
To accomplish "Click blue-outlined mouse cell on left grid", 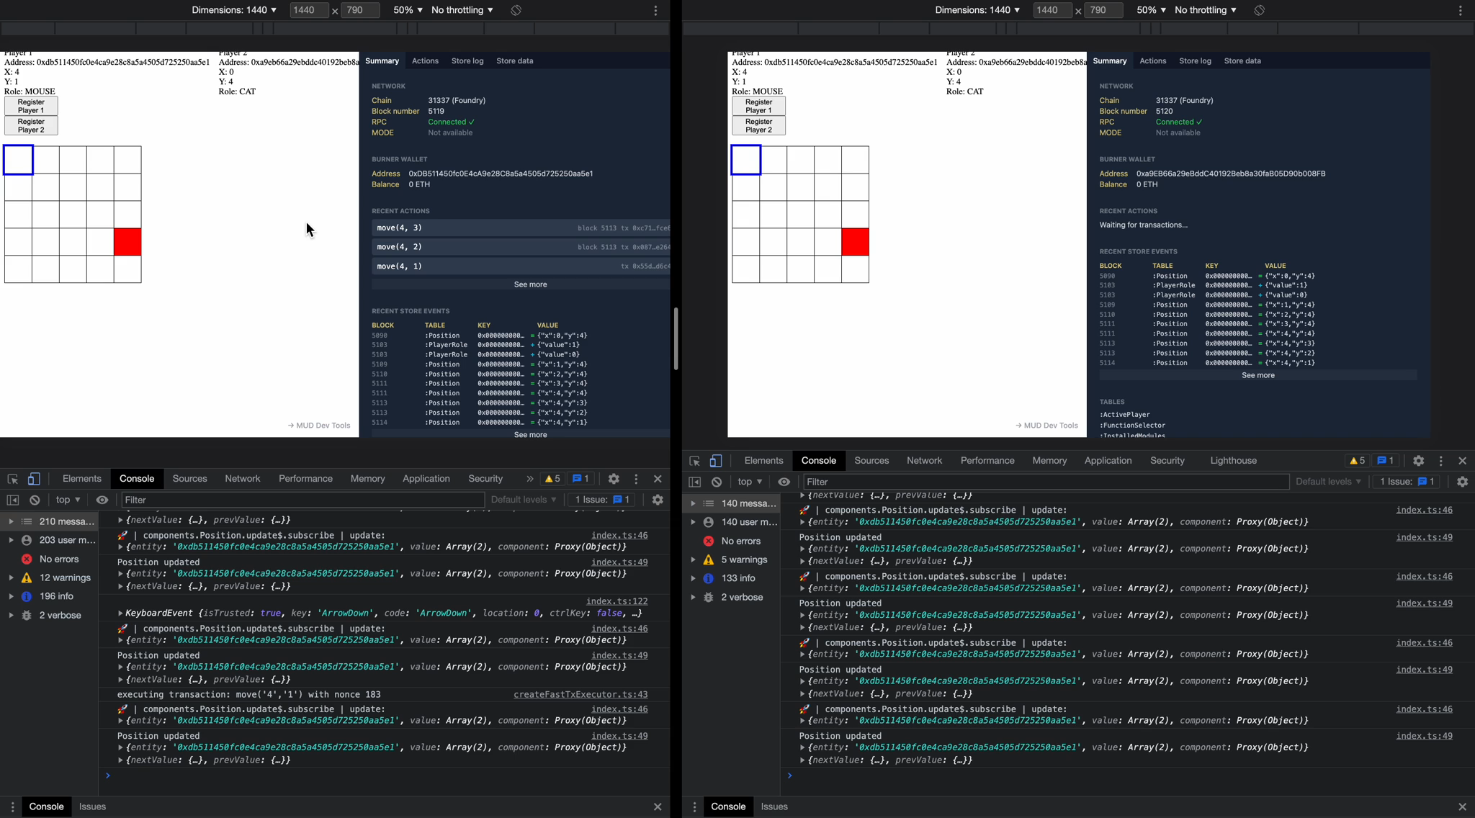I will click(18, 160).
